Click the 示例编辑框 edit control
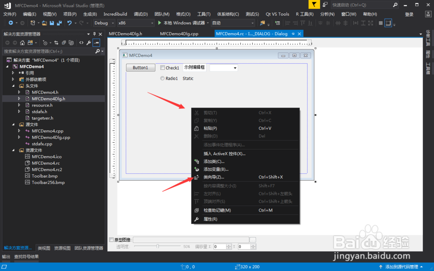This screenshot has width=434, height=271. click(194, 68)
